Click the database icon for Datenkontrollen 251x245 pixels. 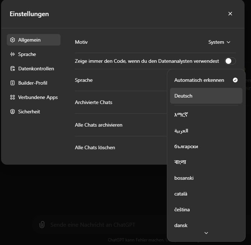tap(13, 69)
